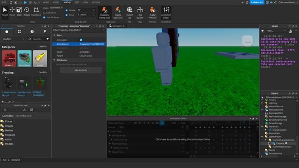Toggle the Join Surfaces checkbox

click(x=44, y=17)
